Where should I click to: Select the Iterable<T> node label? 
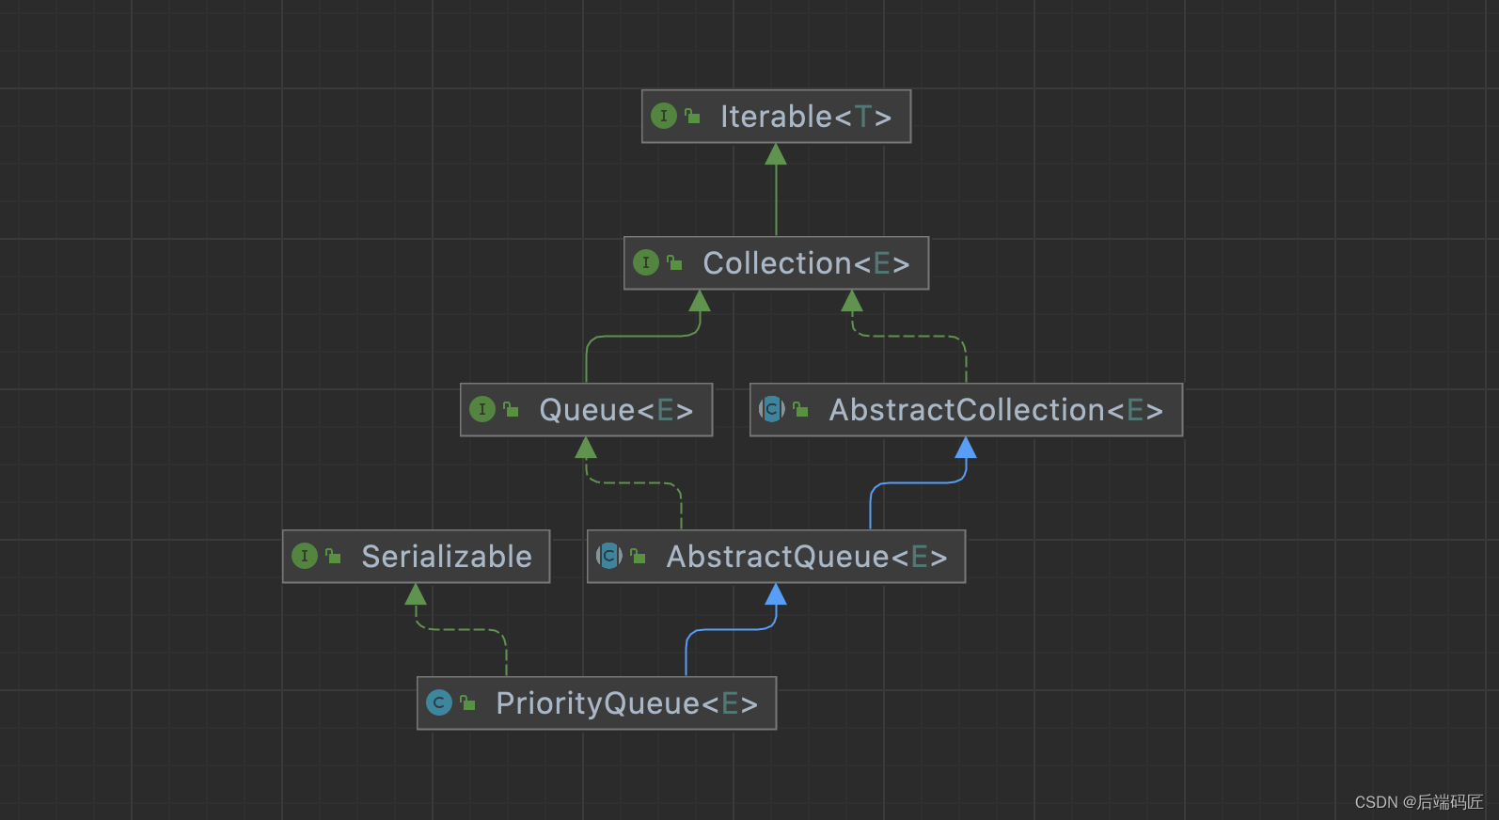click(806, 117)
